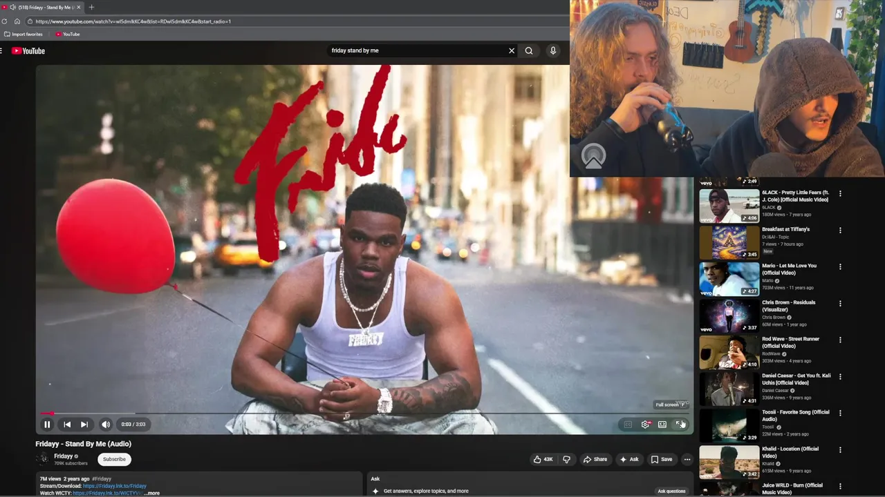
Task: Mute tab via speaker icon
Action: (12, 7)
